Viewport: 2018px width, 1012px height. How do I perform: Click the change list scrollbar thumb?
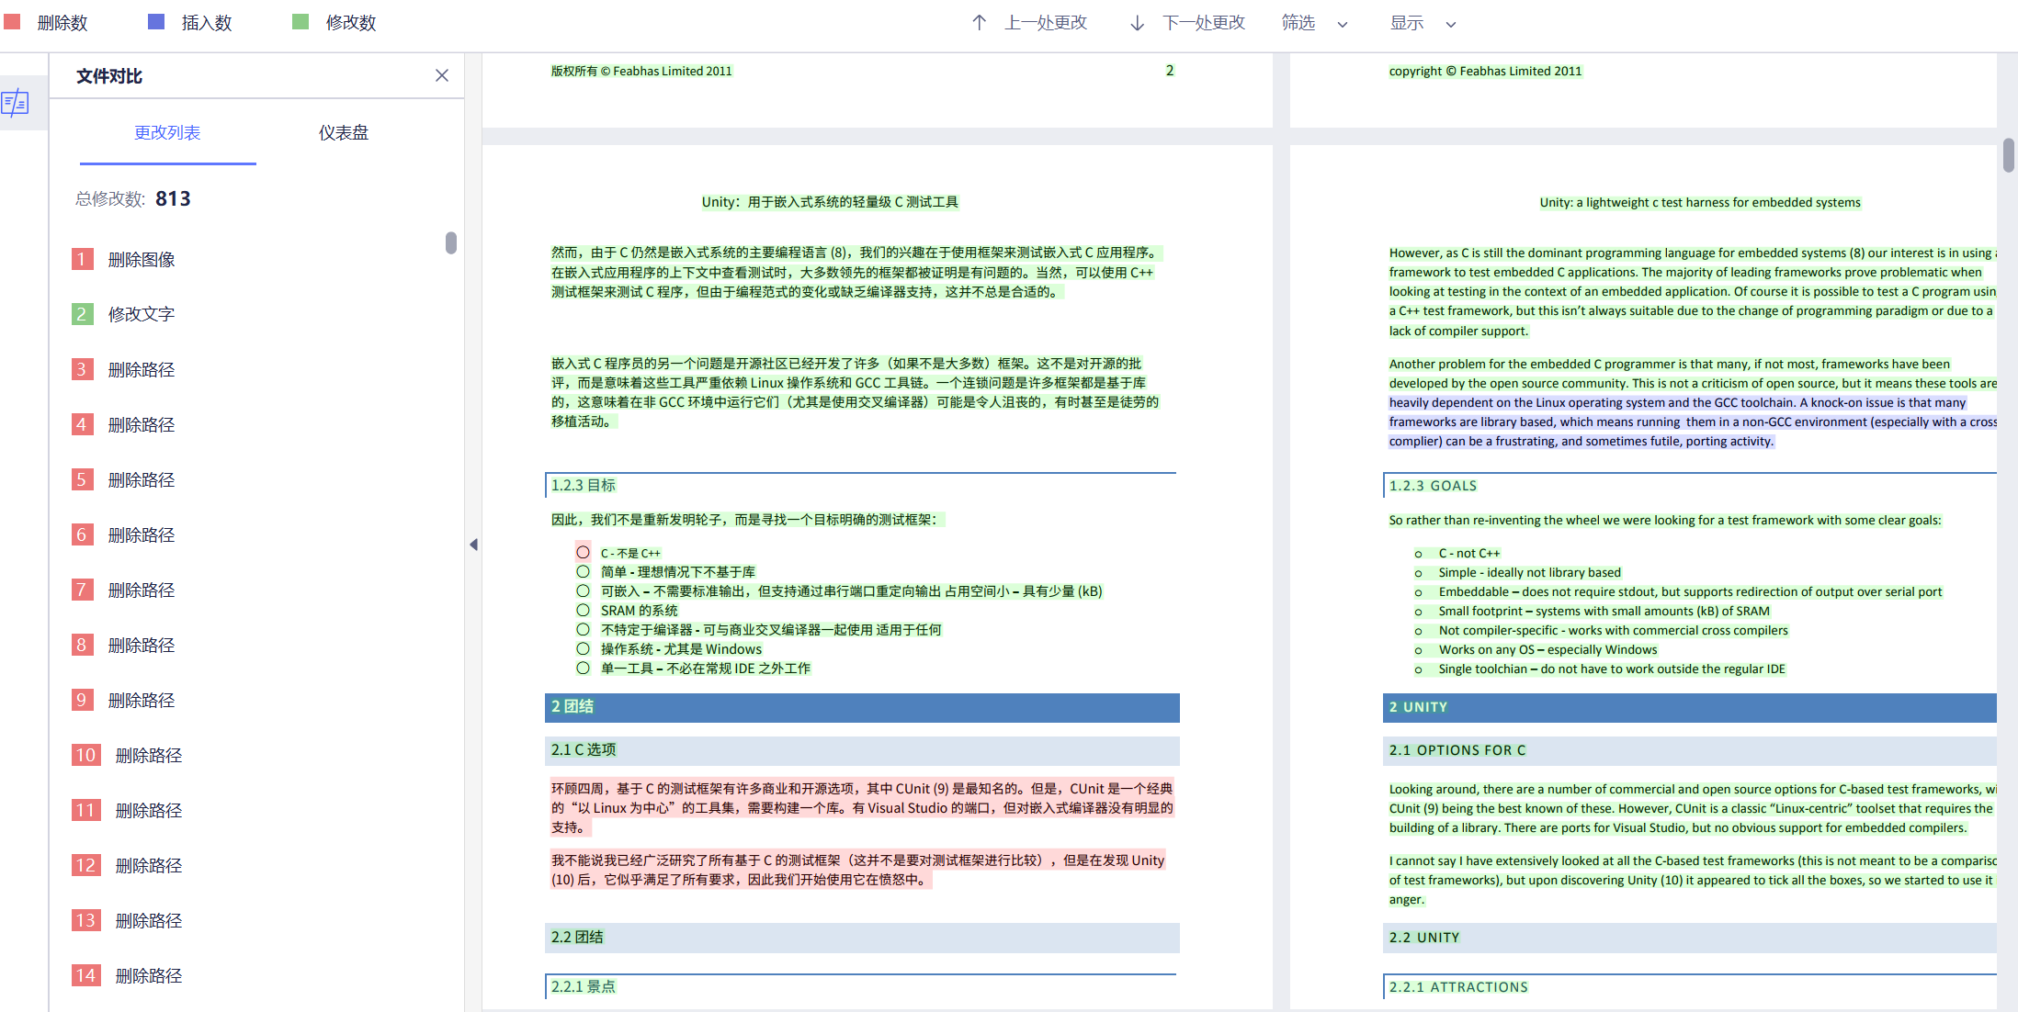pyautogui.click(x=451, y=242)
